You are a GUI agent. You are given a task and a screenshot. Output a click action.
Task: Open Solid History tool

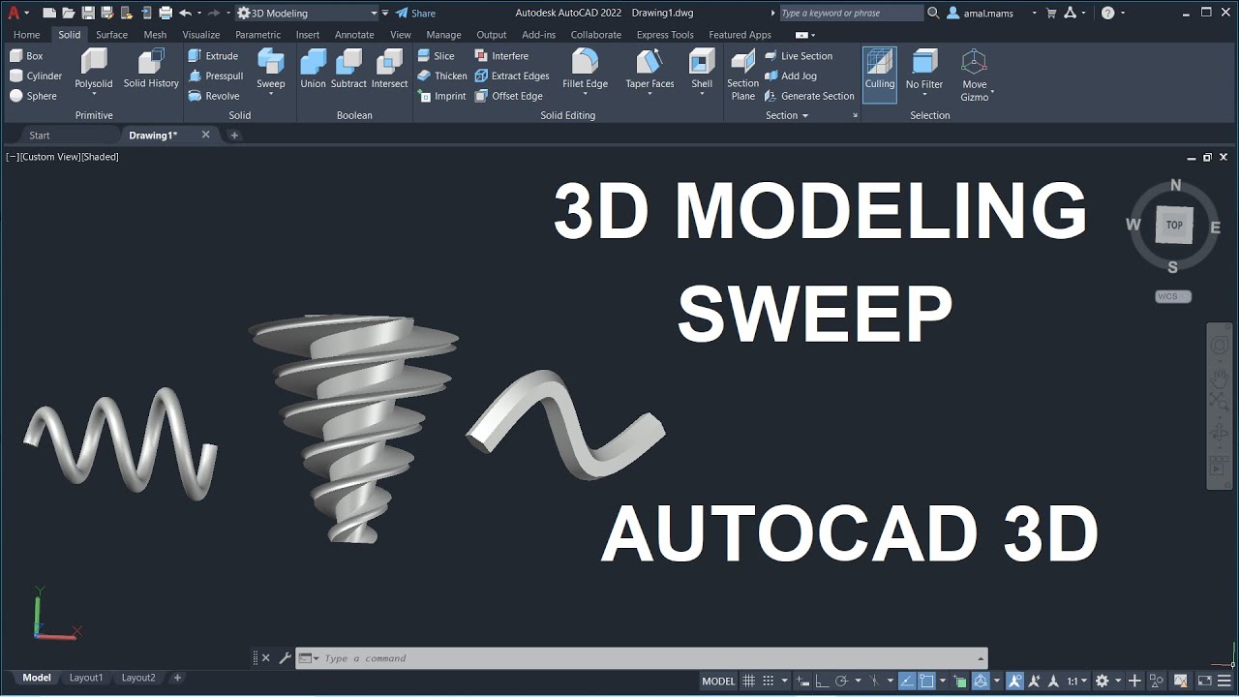pyautogui.click(x=151, y=68)
